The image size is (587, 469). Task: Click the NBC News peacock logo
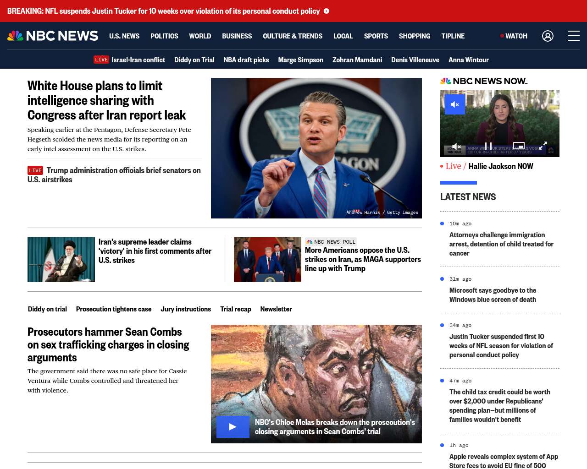[x=53, y=36]
